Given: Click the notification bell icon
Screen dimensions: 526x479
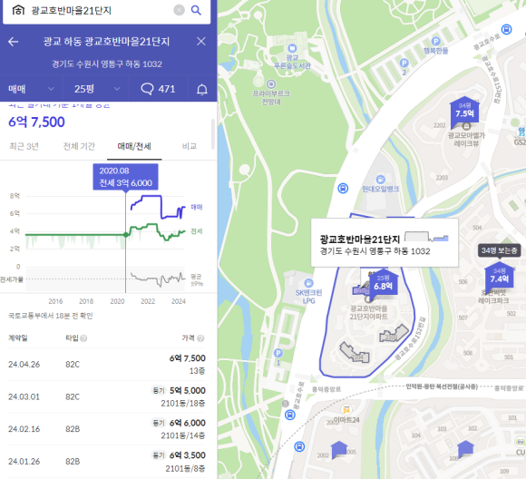Looking at the screenshot, I should [202, 89].
